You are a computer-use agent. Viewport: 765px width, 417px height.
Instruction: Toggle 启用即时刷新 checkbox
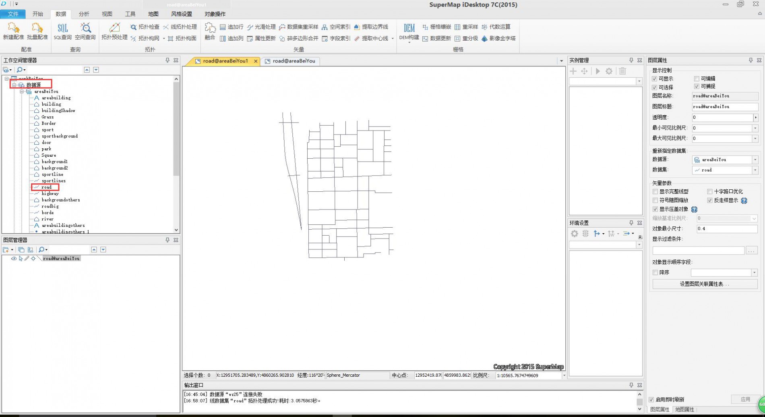coord(651,400)
